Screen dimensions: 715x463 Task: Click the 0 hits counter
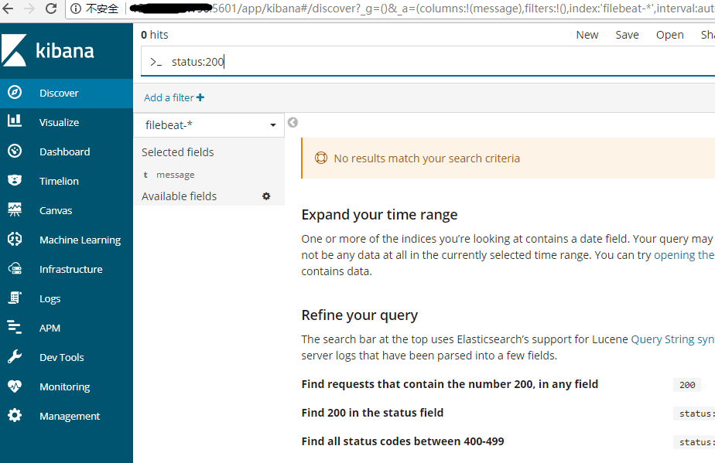[154, 35]
